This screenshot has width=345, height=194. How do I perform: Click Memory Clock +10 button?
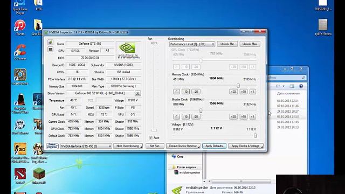[243, 92]
